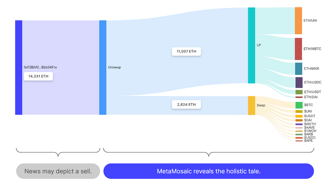Select the $UNI swap node
The image size is (332, 188).
pos(299,111)
